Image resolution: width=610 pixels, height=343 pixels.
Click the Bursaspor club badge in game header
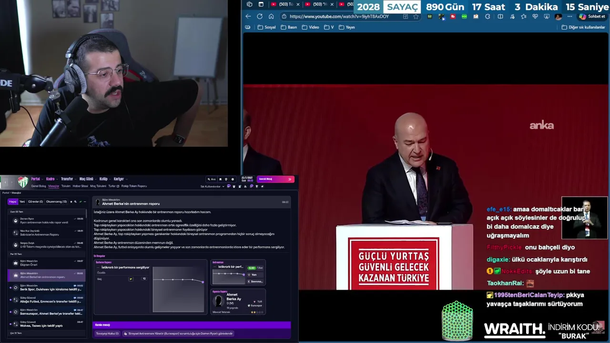[23, 182]
